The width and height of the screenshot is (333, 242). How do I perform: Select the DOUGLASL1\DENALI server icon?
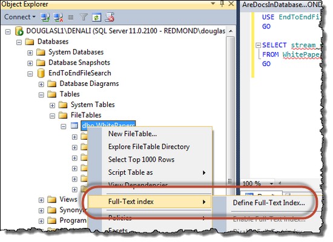[x=19, y=31]
